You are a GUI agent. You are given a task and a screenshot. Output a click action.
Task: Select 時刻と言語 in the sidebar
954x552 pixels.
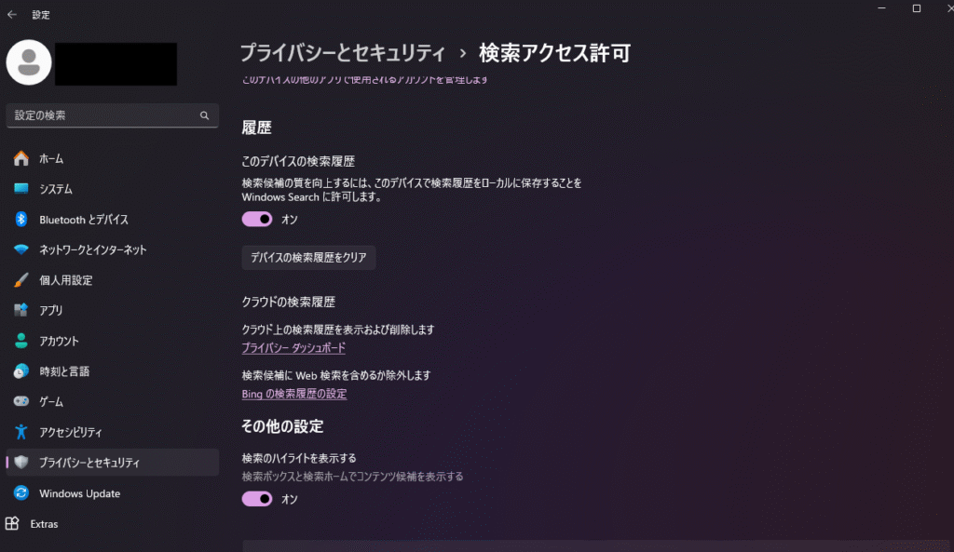[x=64, y=371]
